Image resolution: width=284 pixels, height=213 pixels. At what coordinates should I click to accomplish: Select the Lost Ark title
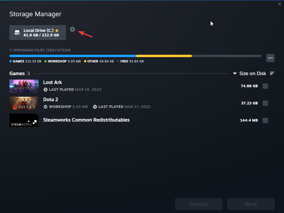[x=53, y=82]
